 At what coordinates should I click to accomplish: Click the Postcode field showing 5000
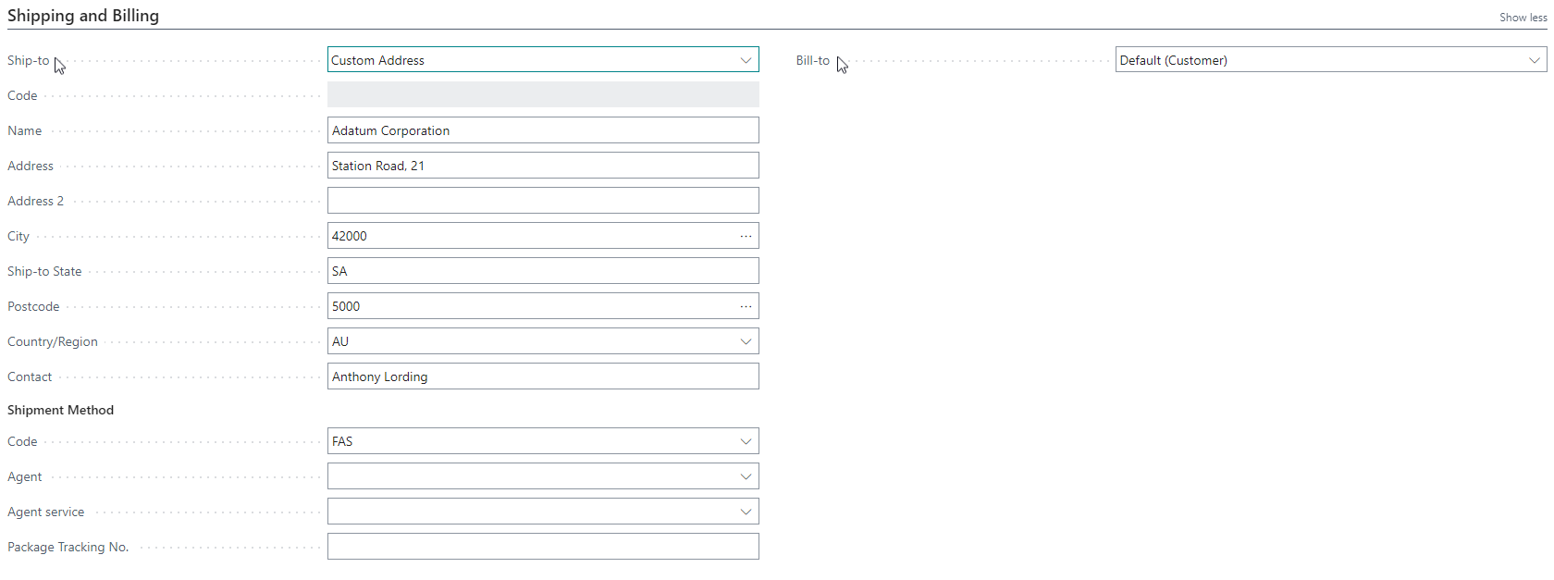pos(531,306)
